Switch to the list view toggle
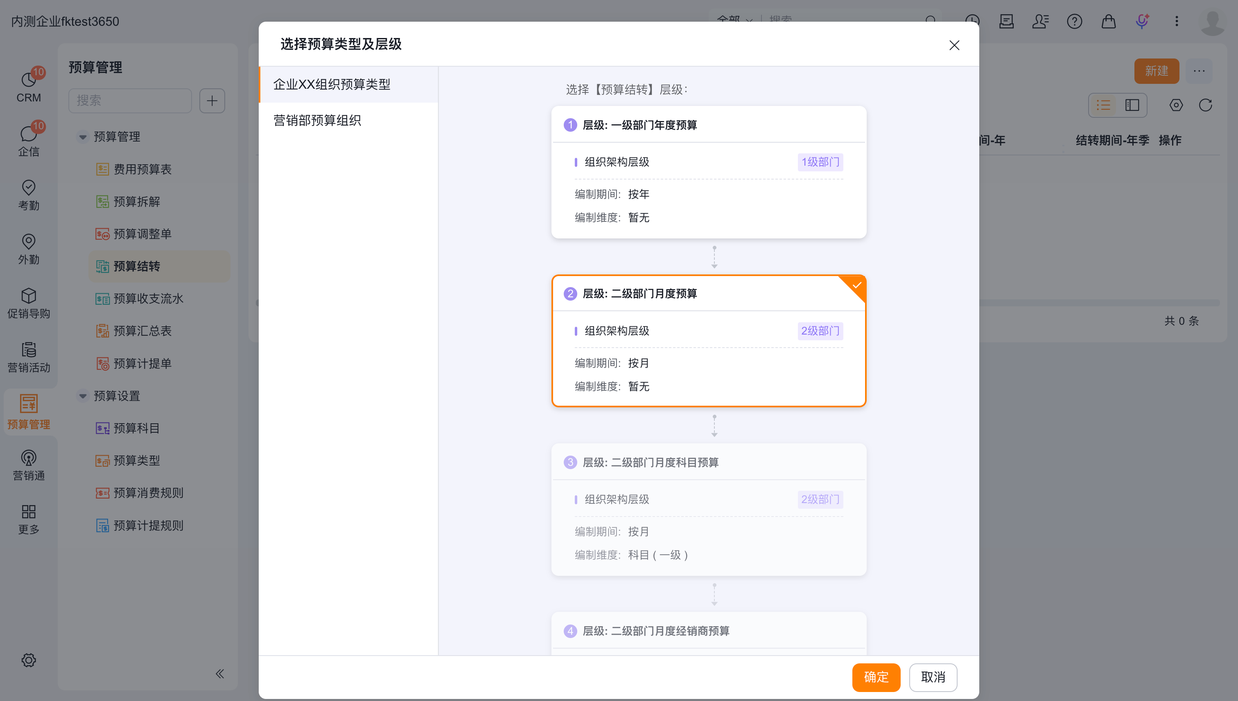The image size is (1238, 701). click(x=1104, y=105)
